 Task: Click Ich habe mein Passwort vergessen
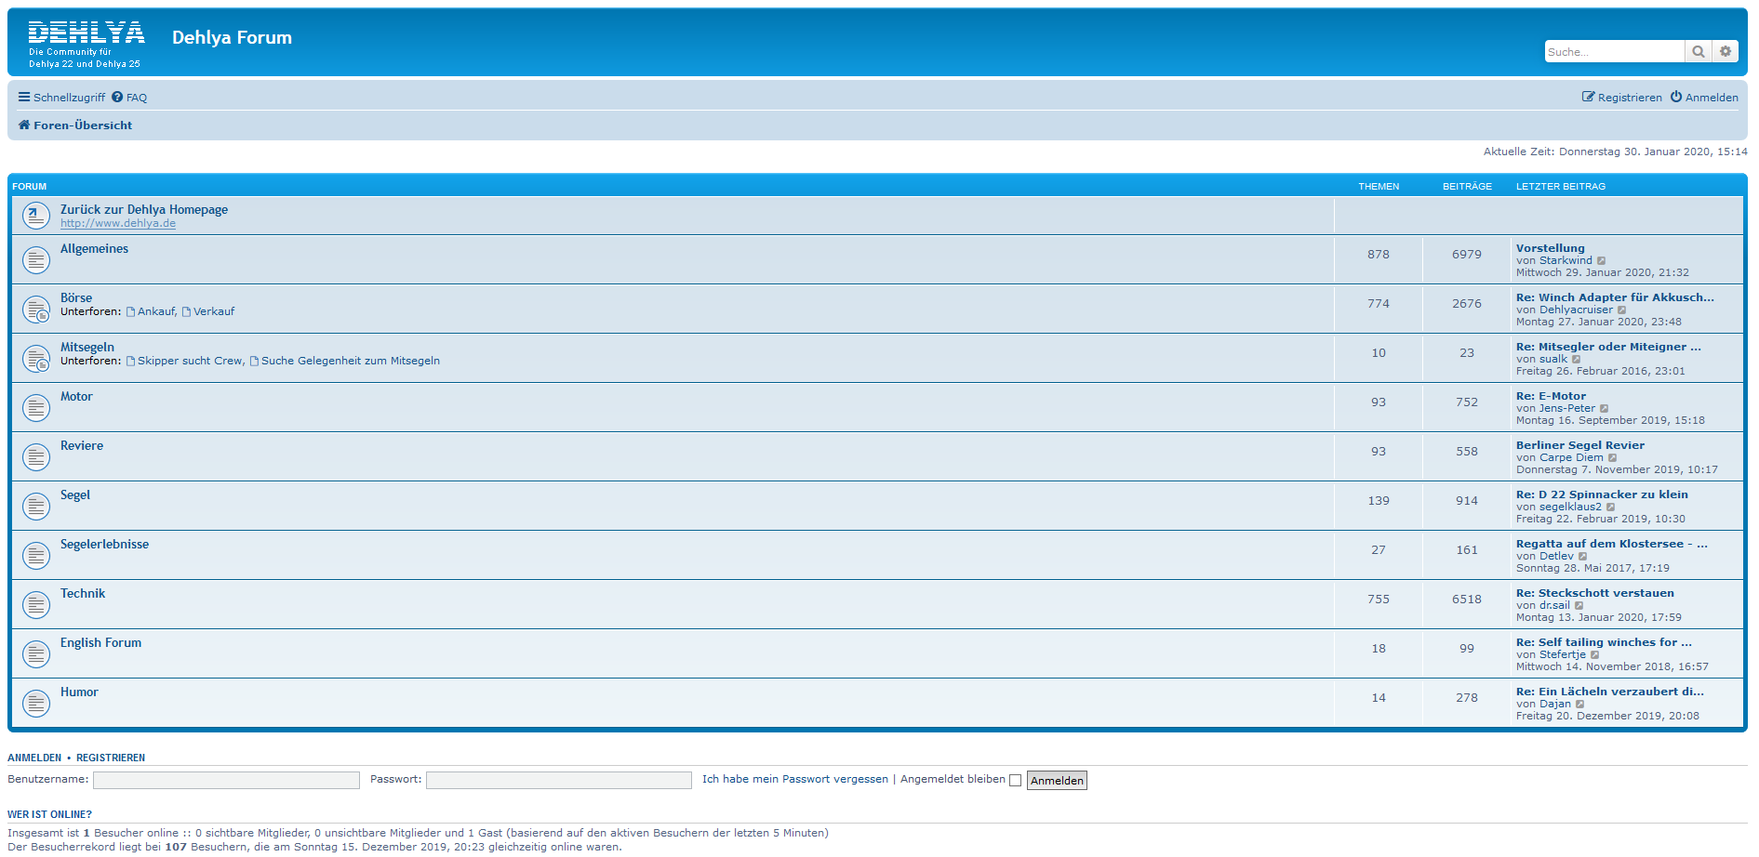point(794,780)
